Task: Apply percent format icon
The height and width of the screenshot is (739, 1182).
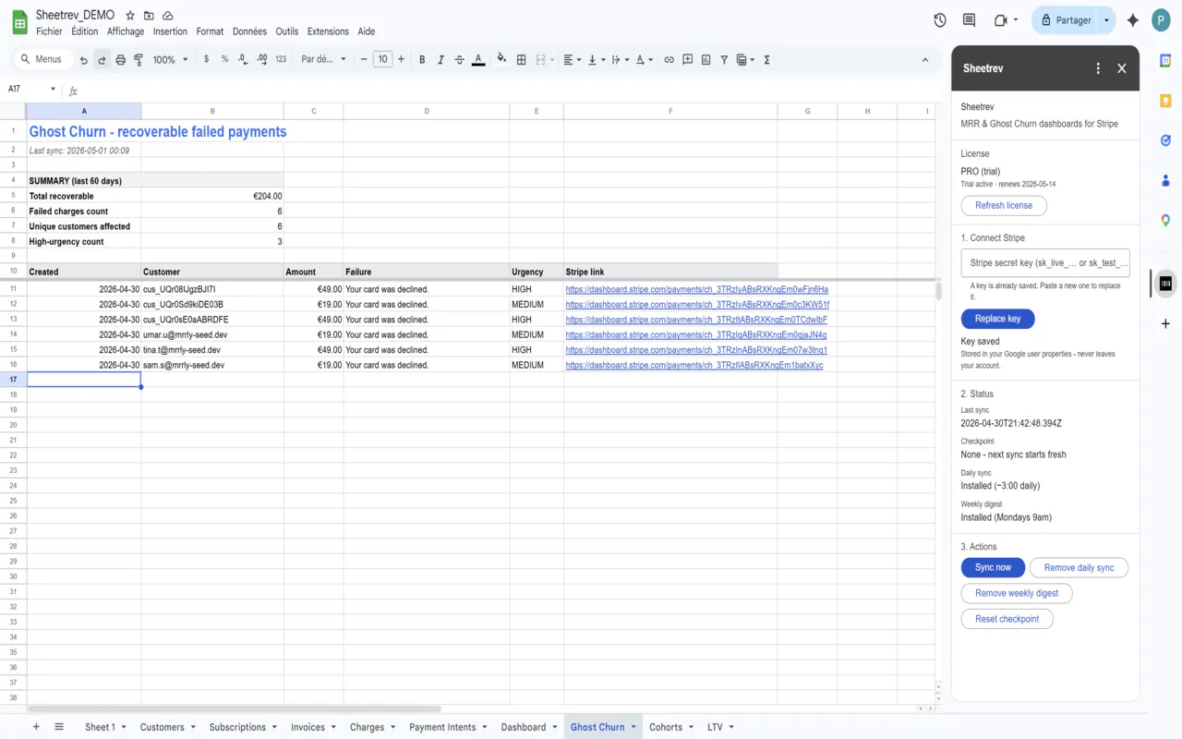Action: pyautogui.click(x=224, y=59)
